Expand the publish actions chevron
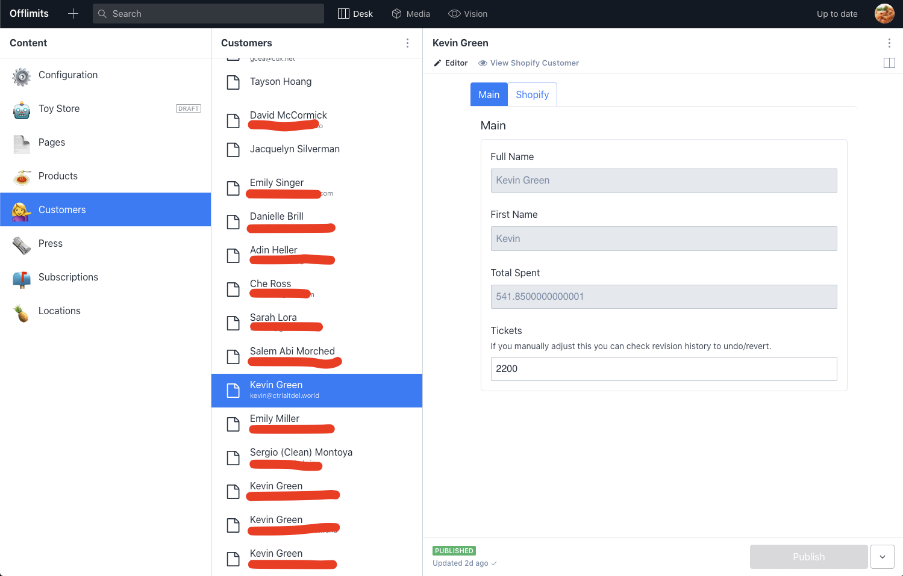 (x=882, y=557)
